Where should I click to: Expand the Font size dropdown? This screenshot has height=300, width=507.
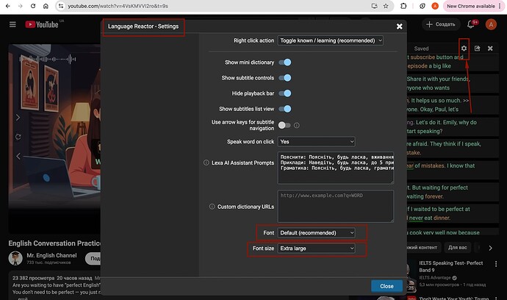click(316, 249)
